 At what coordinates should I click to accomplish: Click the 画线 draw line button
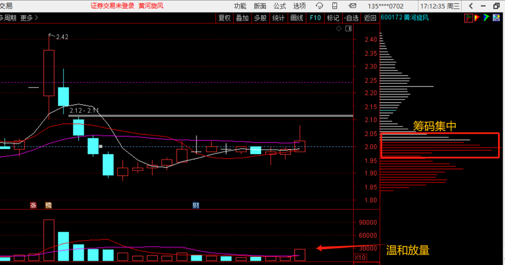[x=297, y=18]
